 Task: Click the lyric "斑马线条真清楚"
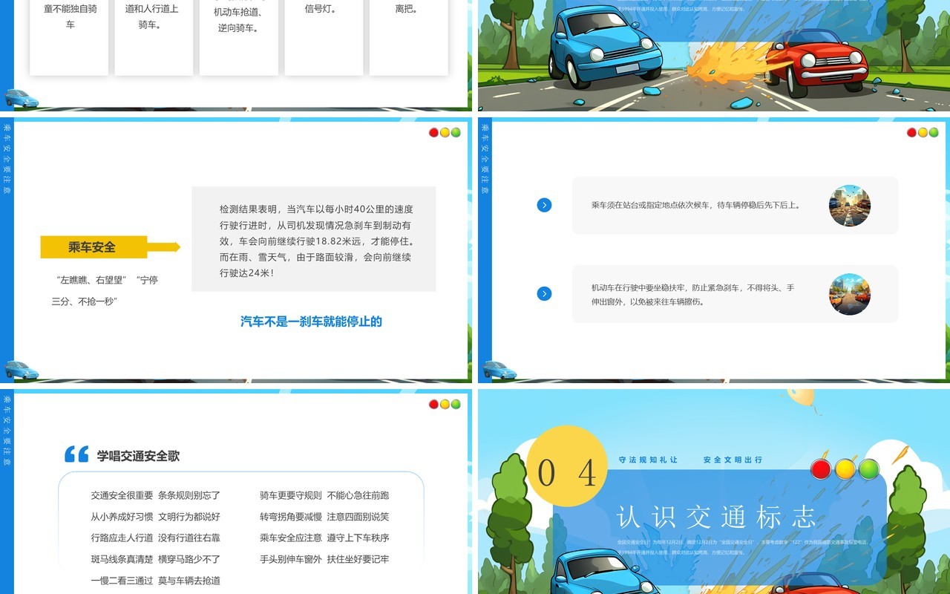click(122, 559)
